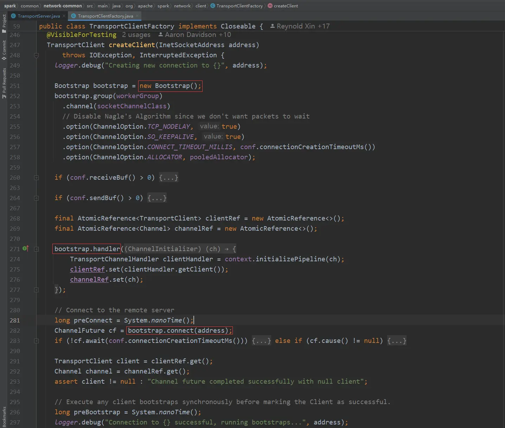
Task: Click the 'Reynold Xin +17' author hint
Action: coord(300,26)
